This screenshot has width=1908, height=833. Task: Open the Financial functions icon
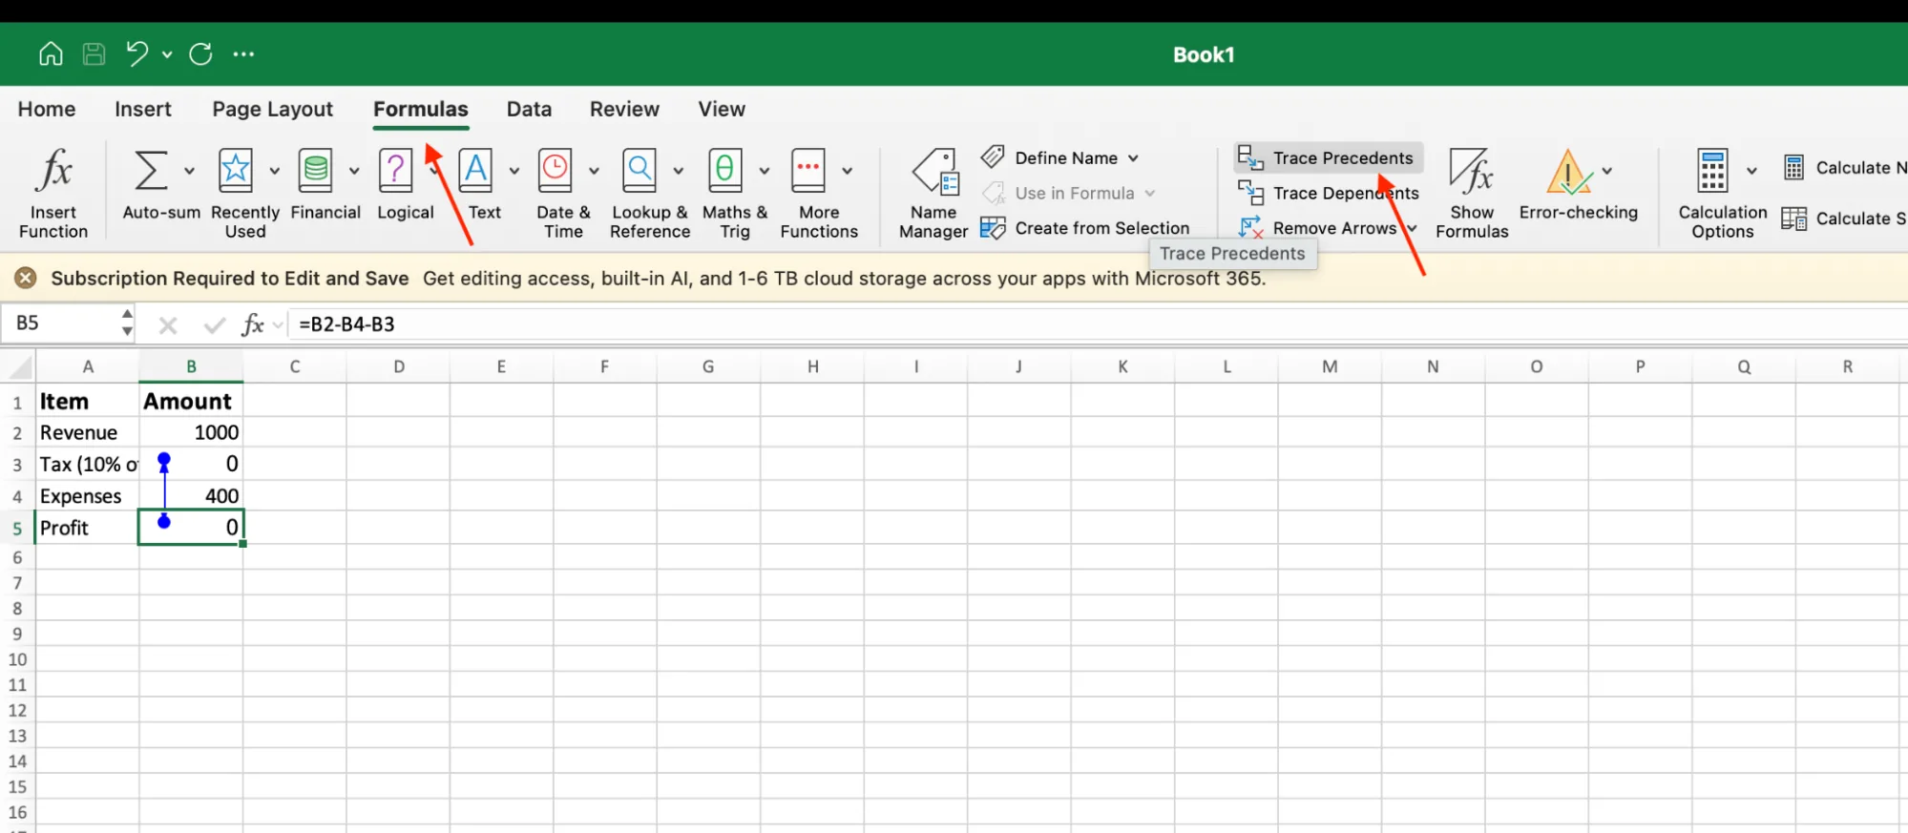(x=315, y=171)
